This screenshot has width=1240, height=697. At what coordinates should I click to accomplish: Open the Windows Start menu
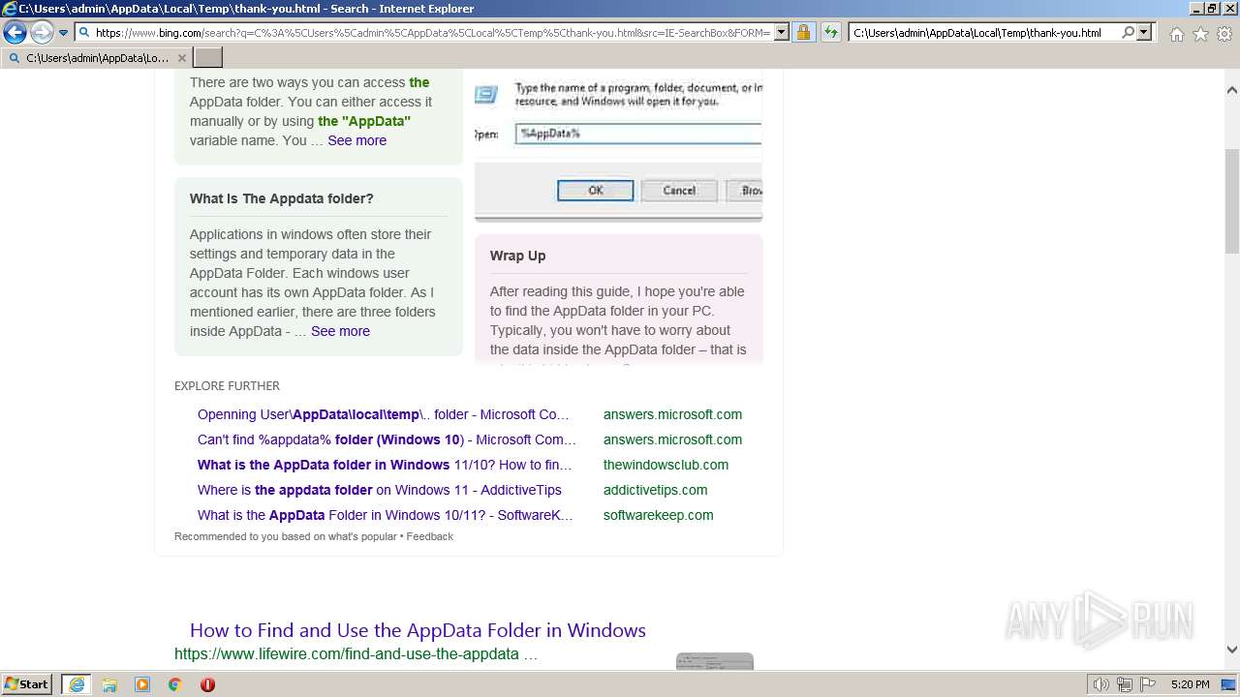click(27, 684)
